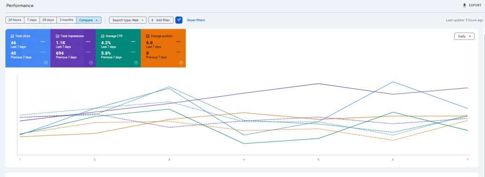This screenshot has height=177, width=485.
Task: Uncheck the Average position checkbox
Action: coord(148,36)
